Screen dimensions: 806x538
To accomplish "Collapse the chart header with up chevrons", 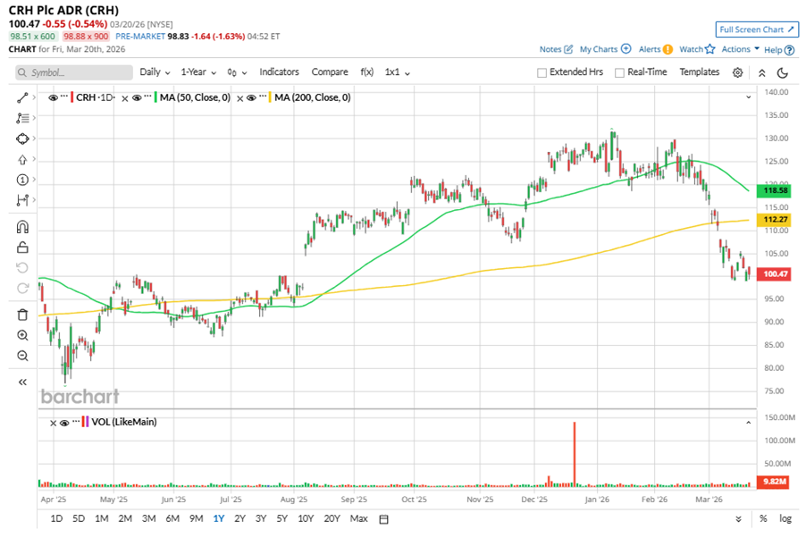I will pyautogui.click(x=762, y=73).
